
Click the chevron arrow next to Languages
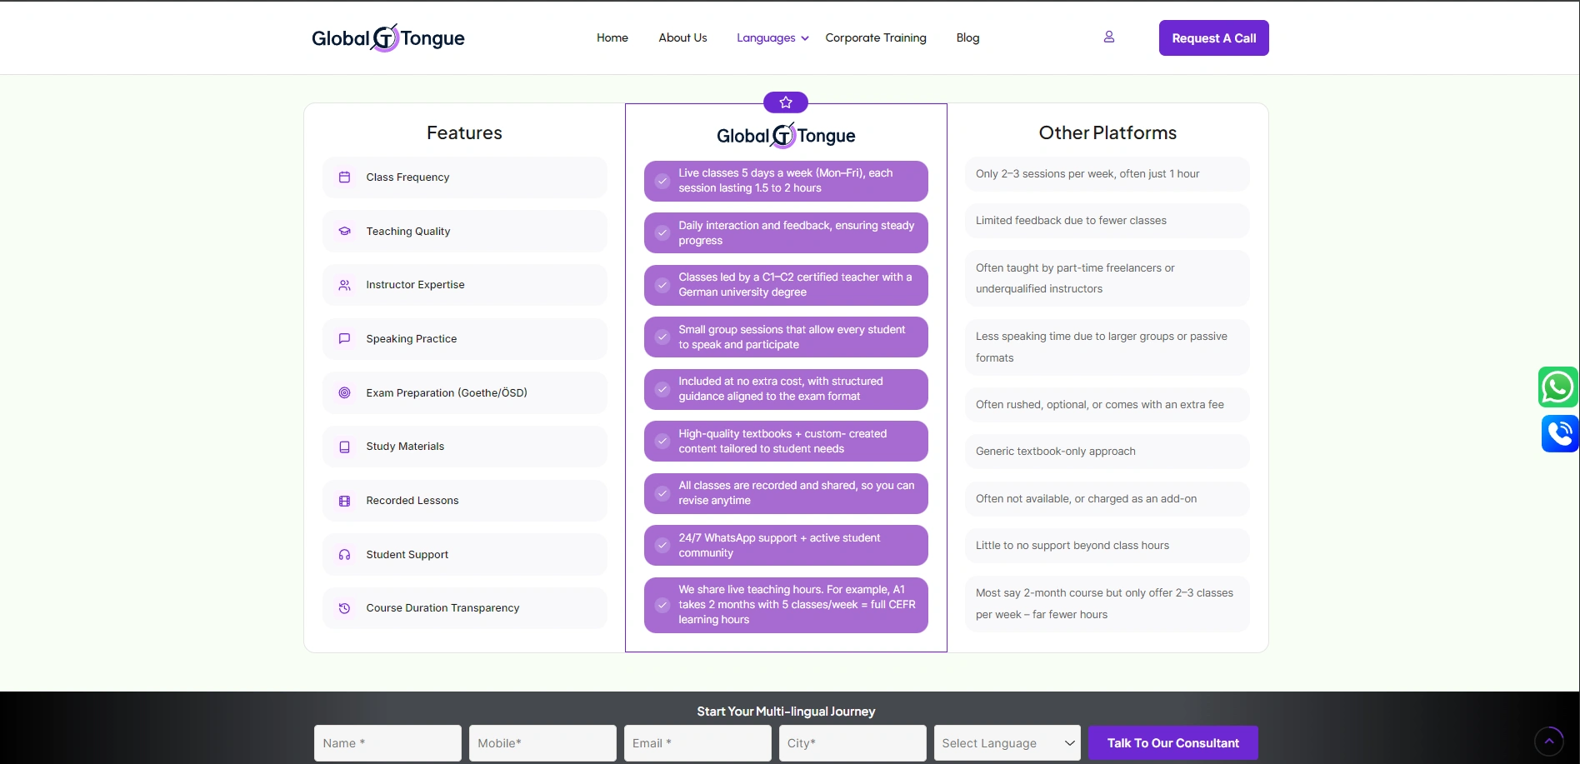tap(805, 38)
